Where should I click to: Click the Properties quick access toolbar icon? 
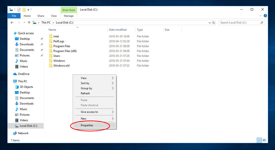[x=19, y=10]
